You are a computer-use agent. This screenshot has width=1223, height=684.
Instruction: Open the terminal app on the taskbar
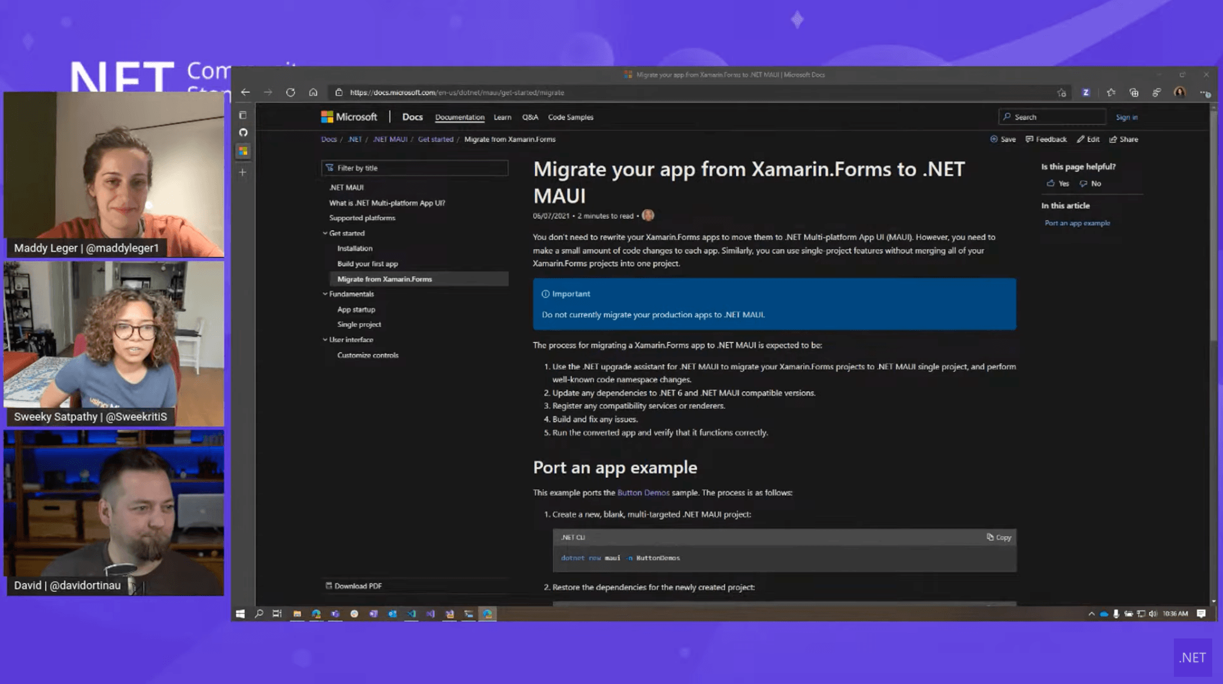click(468, 614)
